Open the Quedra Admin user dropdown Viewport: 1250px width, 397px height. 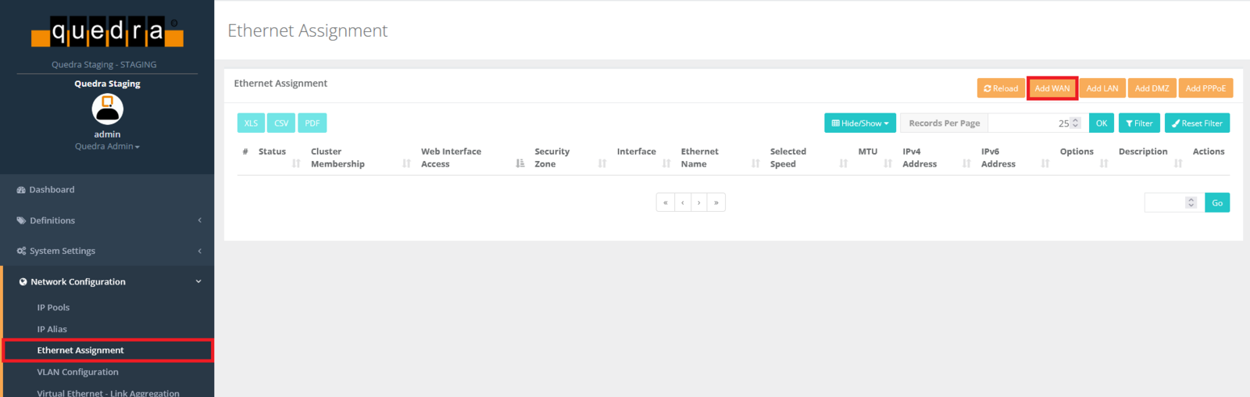click(x=107, y=147)
